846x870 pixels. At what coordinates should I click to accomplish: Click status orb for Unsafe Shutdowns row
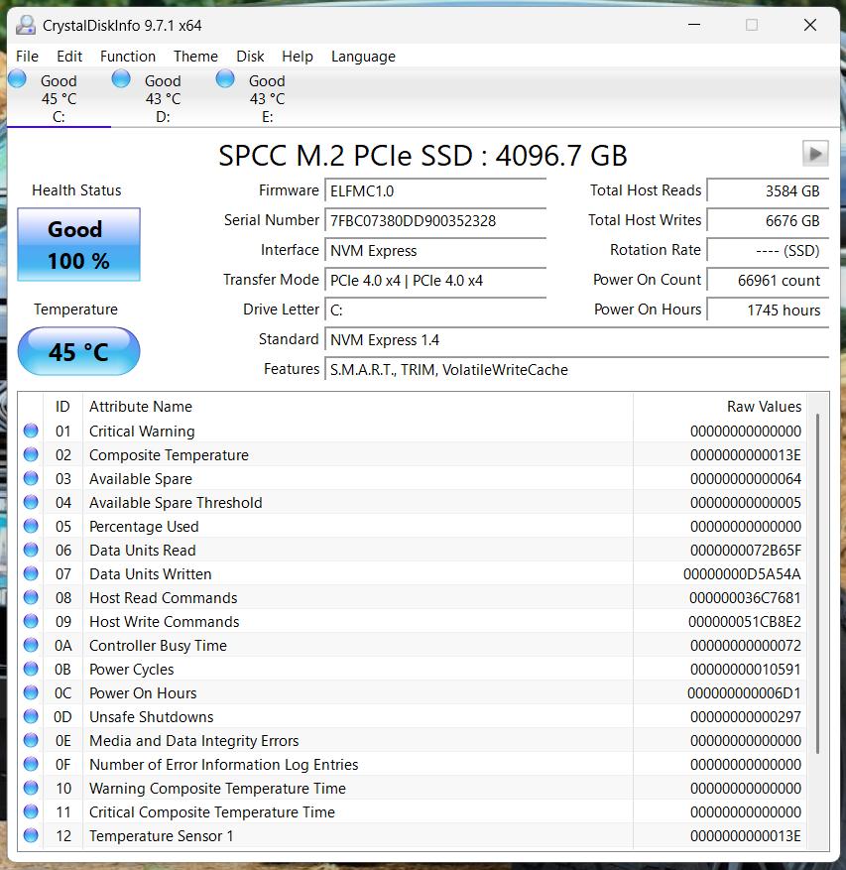click(x=31, y=717)
